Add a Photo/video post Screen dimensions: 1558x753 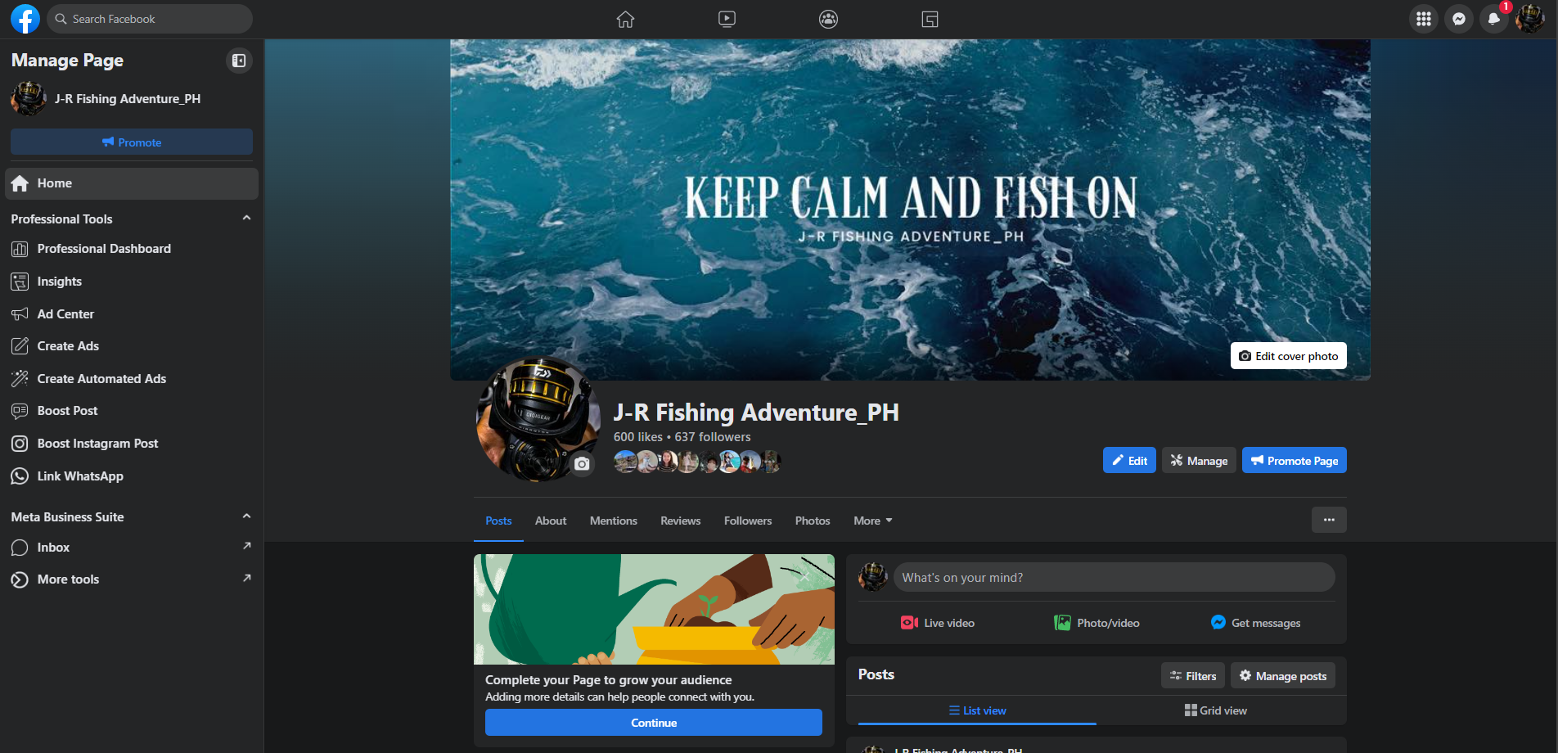pos(1096,623)
